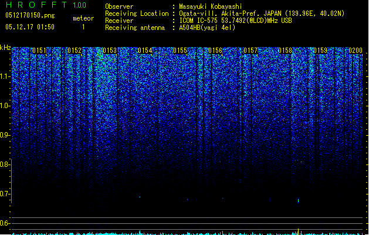Click the HROFFT 1.0.0 title
The image size is (369, 235).
coord(46,5)
